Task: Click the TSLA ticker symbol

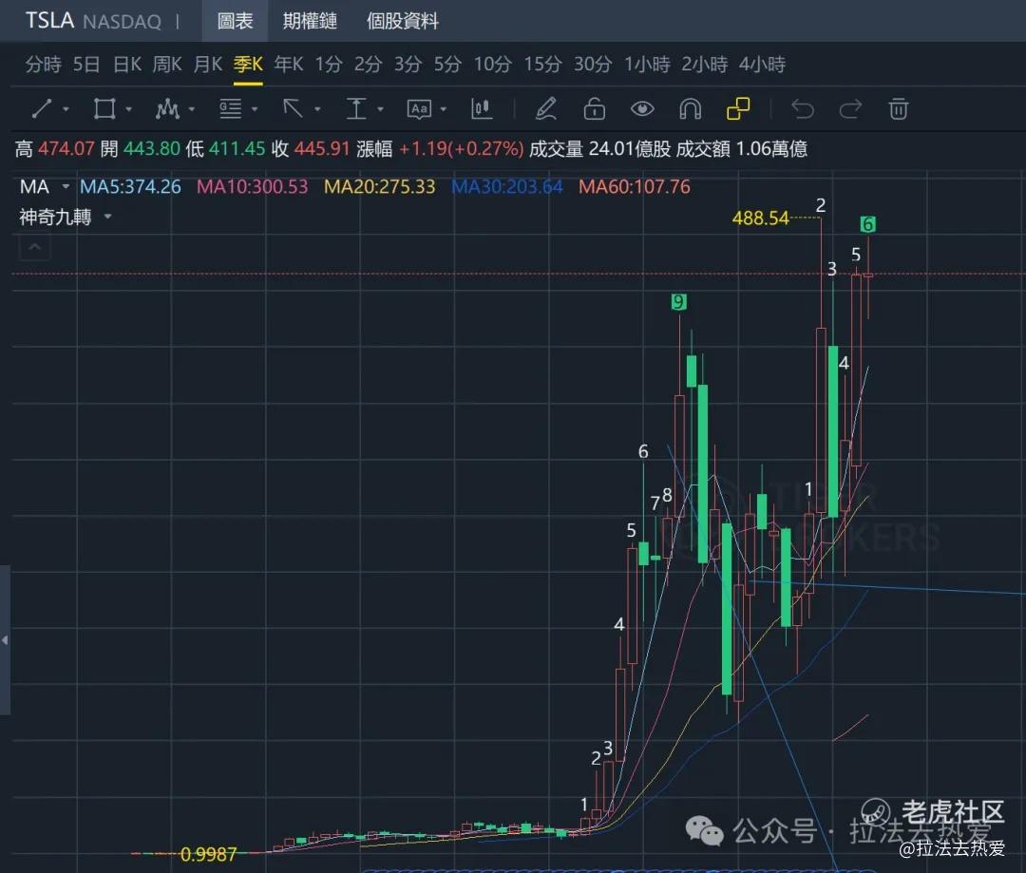Action: (49, 20)
